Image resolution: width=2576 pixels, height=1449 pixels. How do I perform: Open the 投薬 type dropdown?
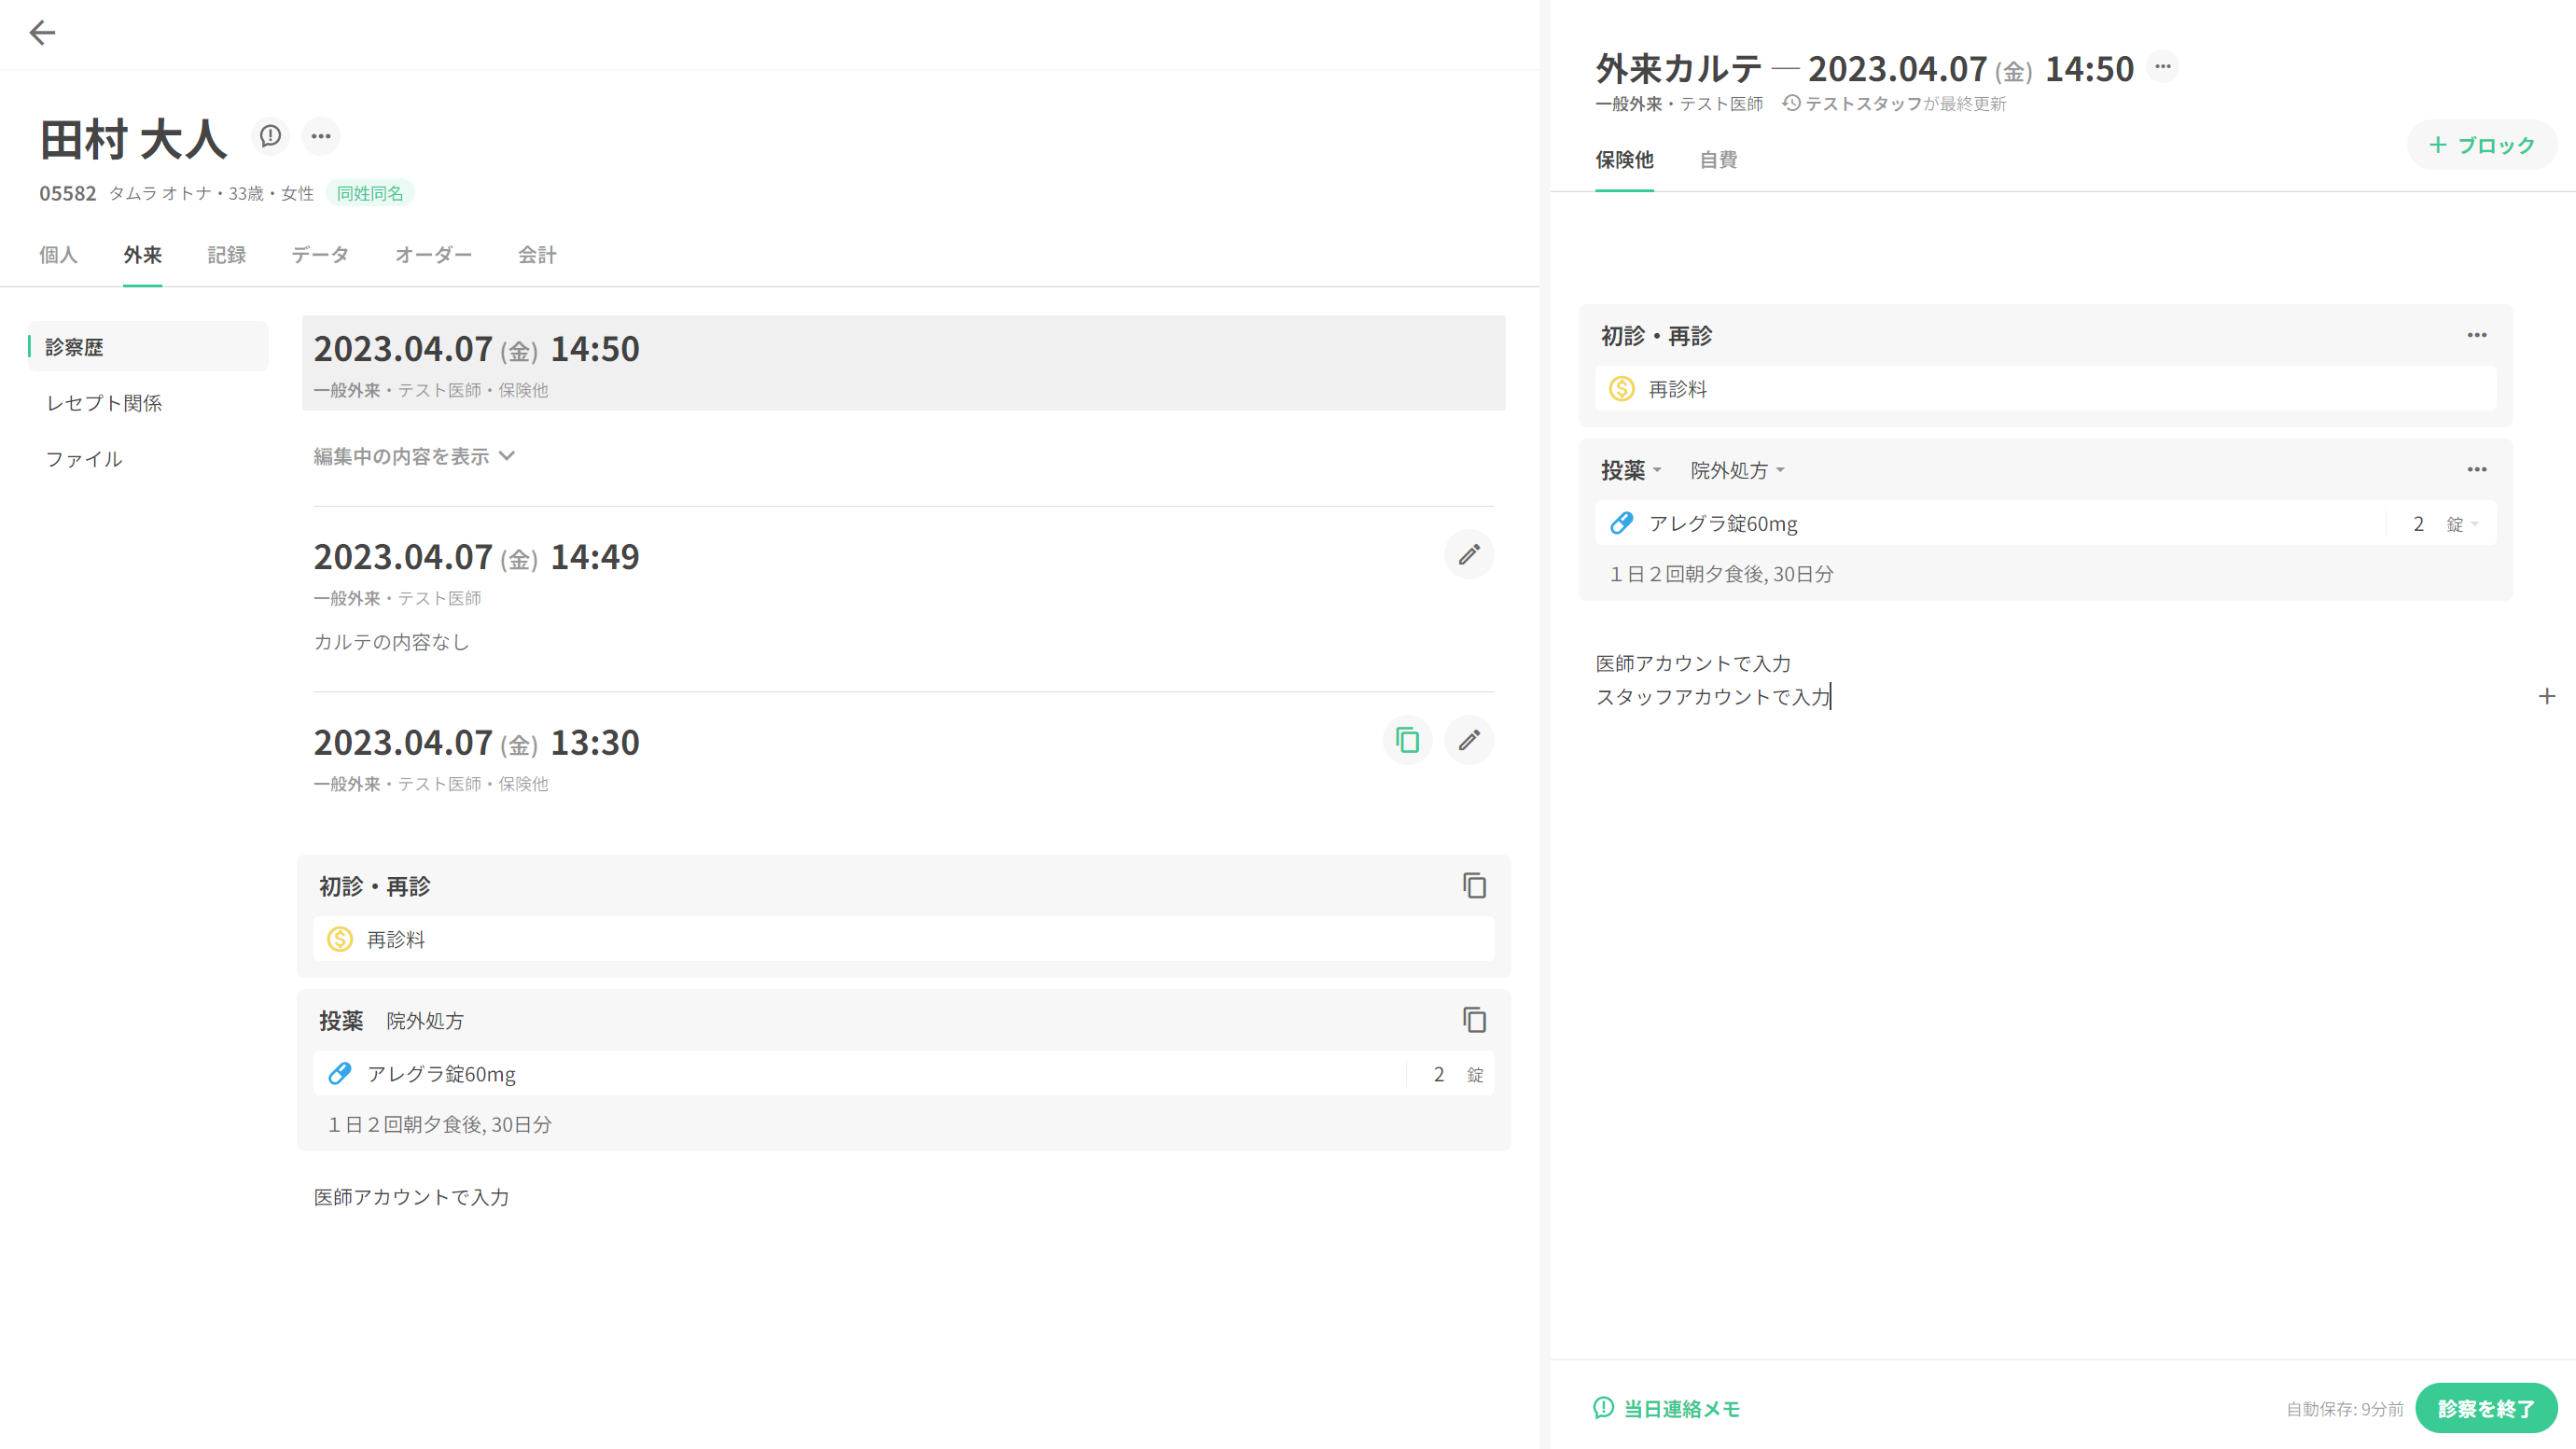pos(1631,470)
